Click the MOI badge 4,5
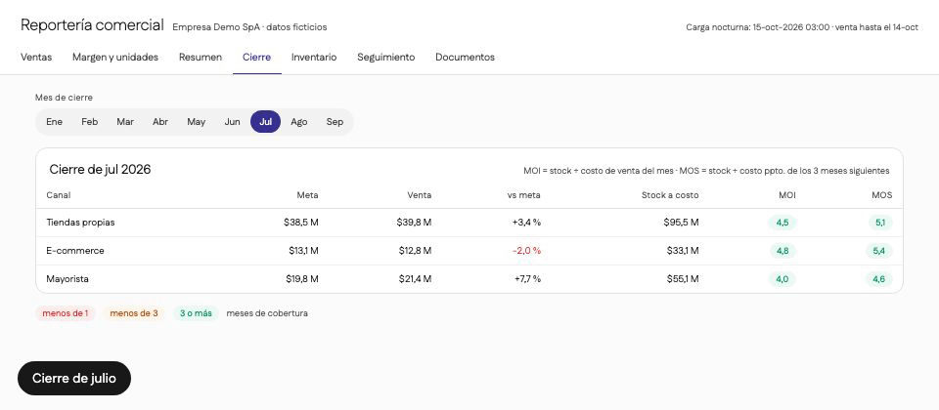Image resolution: width=939 pixels, height=410 pixels. pyautogui.click(x=782, y=223)
